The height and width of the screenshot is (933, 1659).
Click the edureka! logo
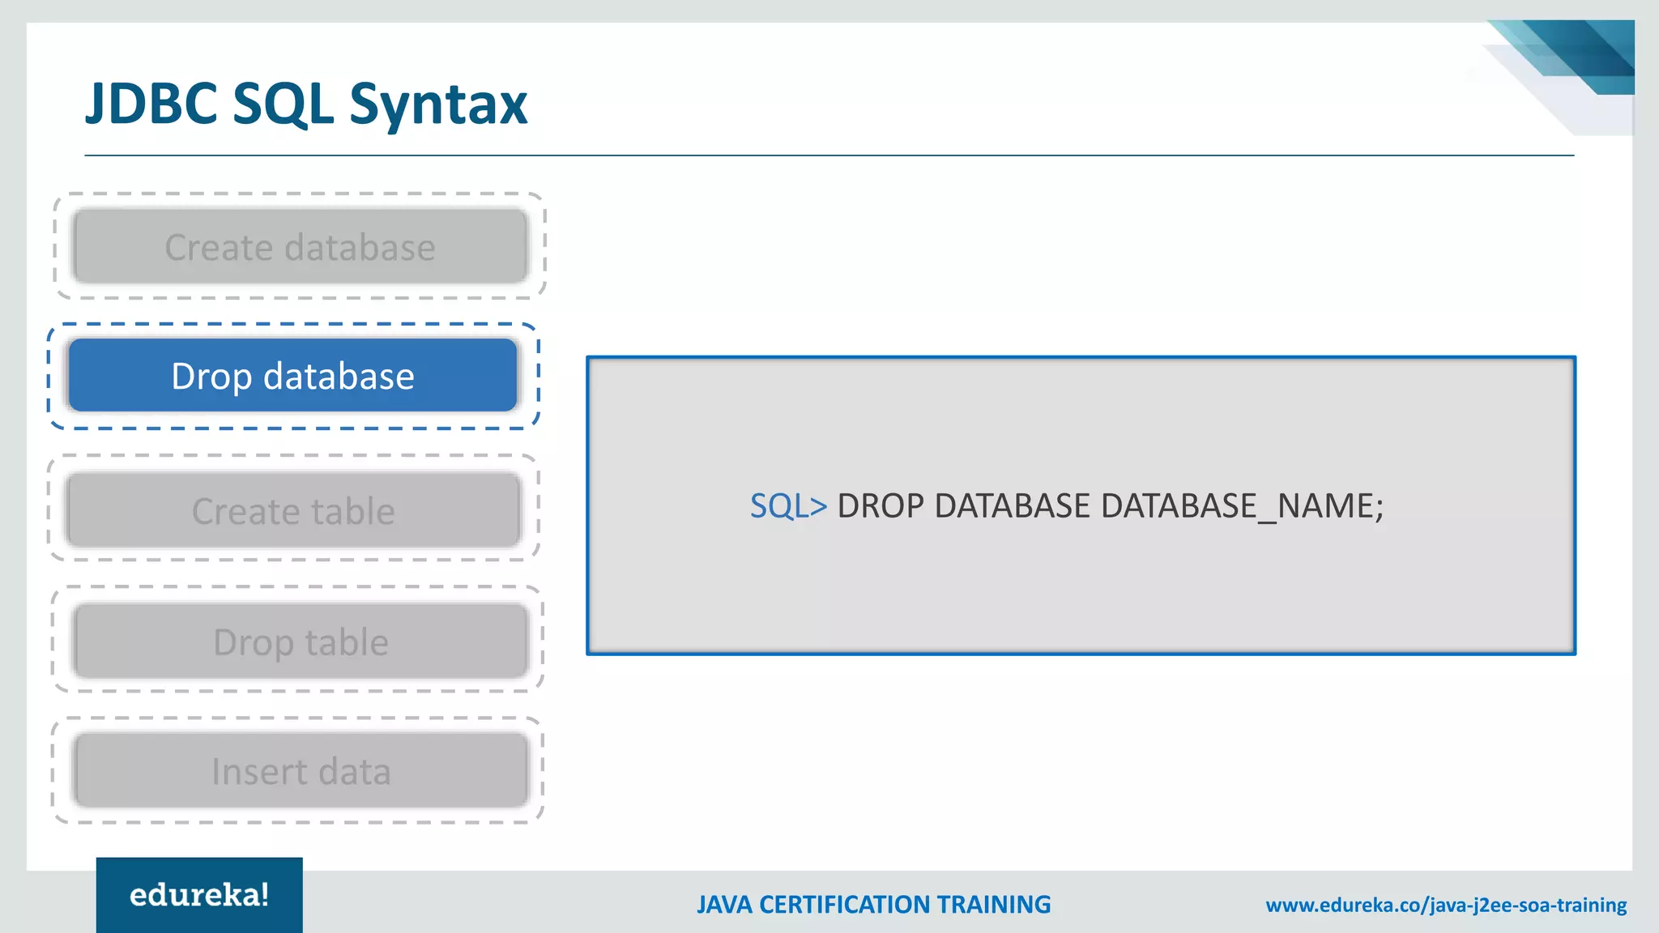click(199, 895)
